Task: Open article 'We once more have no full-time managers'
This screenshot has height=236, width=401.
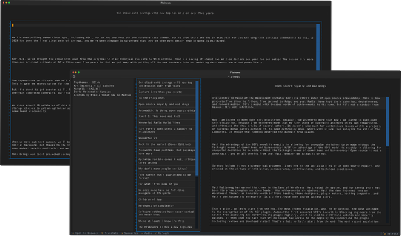Action: [166, 192]
